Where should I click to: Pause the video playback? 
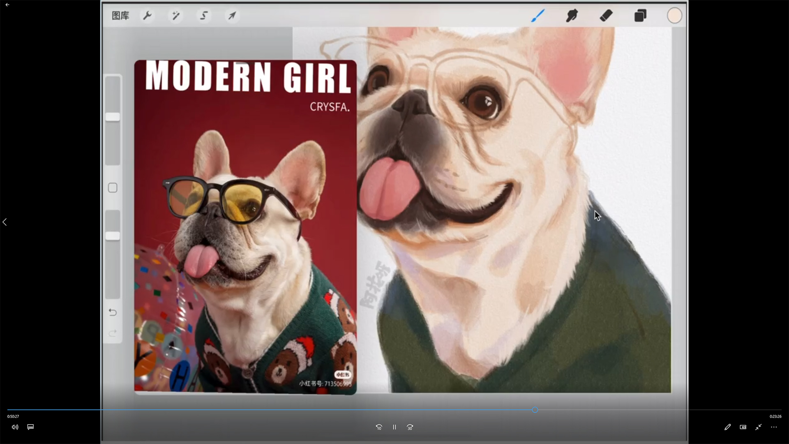pos(394,427)
